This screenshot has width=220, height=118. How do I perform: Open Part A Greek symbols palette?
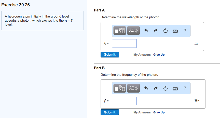133,31
